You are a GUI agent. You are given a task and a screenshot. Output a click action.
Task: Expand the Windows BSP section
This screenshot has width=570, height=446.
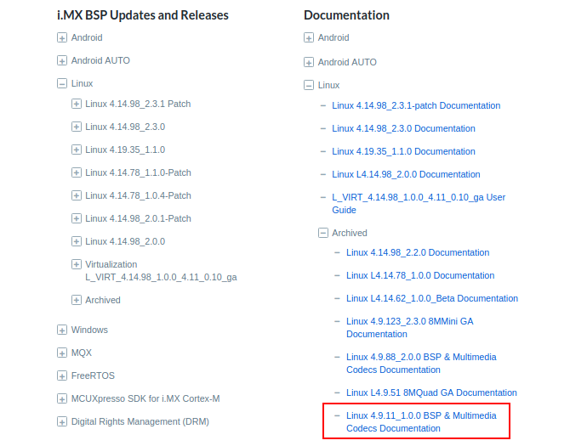[61, 330]
